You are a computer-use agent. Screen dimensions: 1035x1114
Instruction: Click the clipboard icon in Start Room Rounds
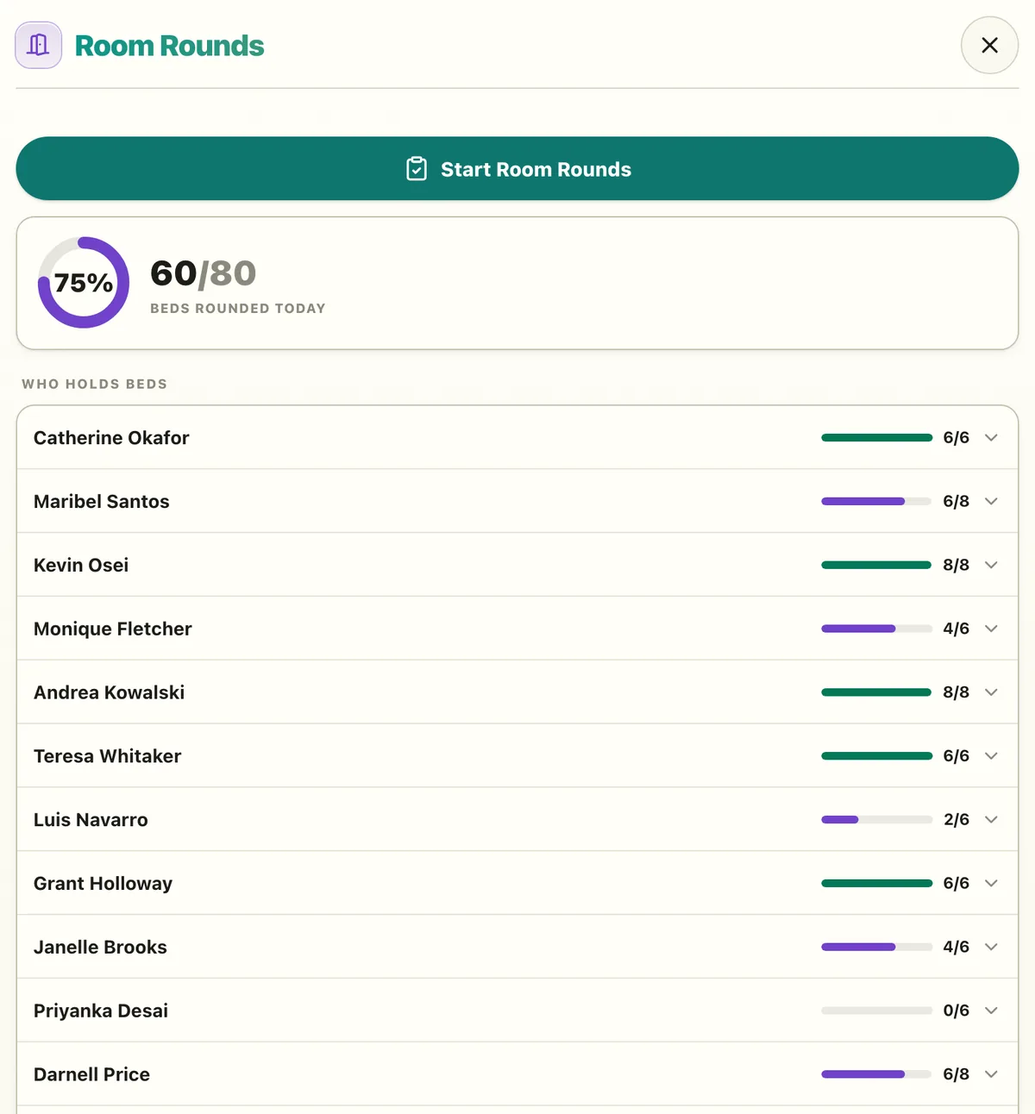coord(417,169)
